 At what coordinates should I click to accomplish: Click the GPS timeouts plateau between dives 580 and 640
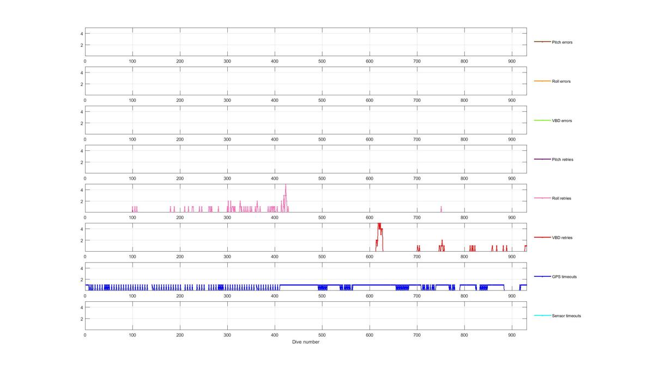point(374,285)
